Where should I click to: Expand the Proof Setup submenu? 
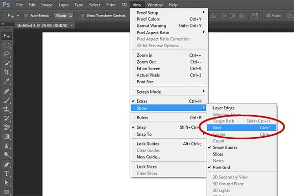tap(169, 13)
